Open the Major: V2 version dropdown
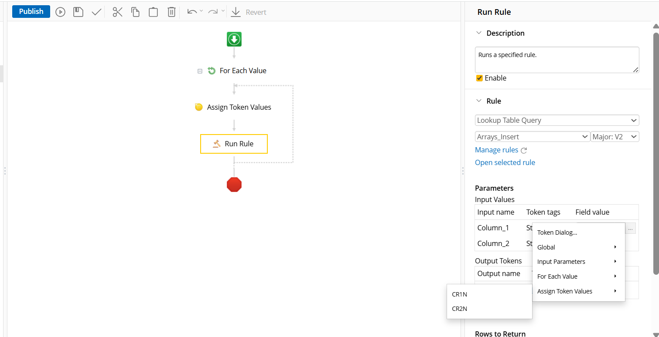This screenshot has height=337, width=659. [x=615, y=137]
